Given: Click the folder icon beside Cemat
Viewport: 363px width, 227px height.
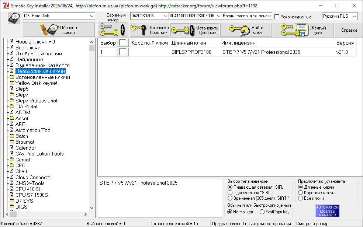Looking at the screenshot, I should pos(12,160).
